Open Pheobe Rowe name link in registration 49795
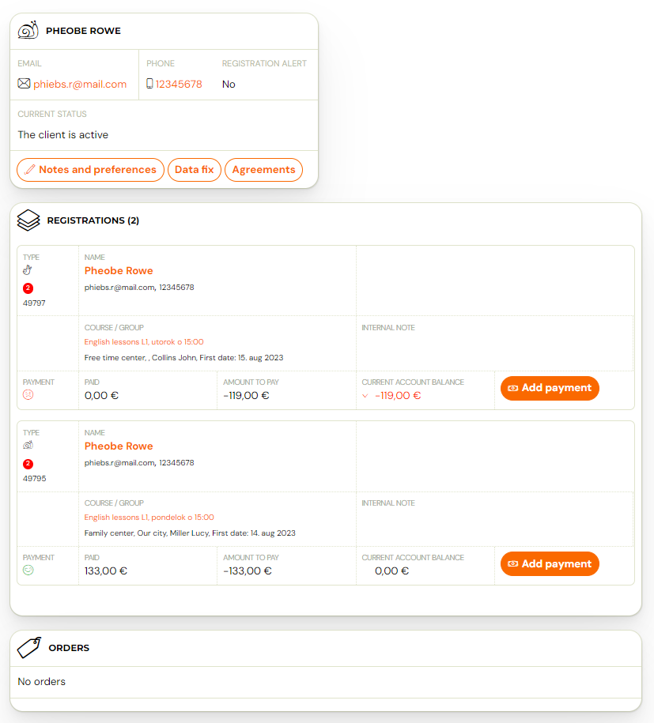Screen dimensions: 654x723 pos(119,446)
